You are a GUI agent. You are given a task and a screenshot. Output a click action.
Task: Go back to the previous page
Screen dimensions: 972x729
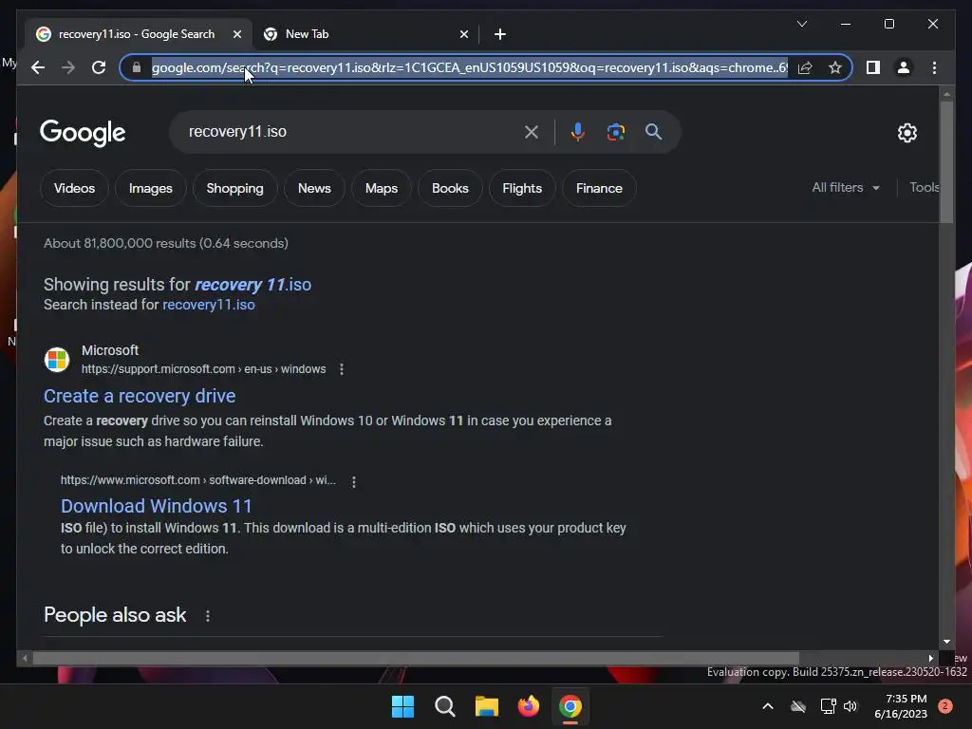[38, 67]
